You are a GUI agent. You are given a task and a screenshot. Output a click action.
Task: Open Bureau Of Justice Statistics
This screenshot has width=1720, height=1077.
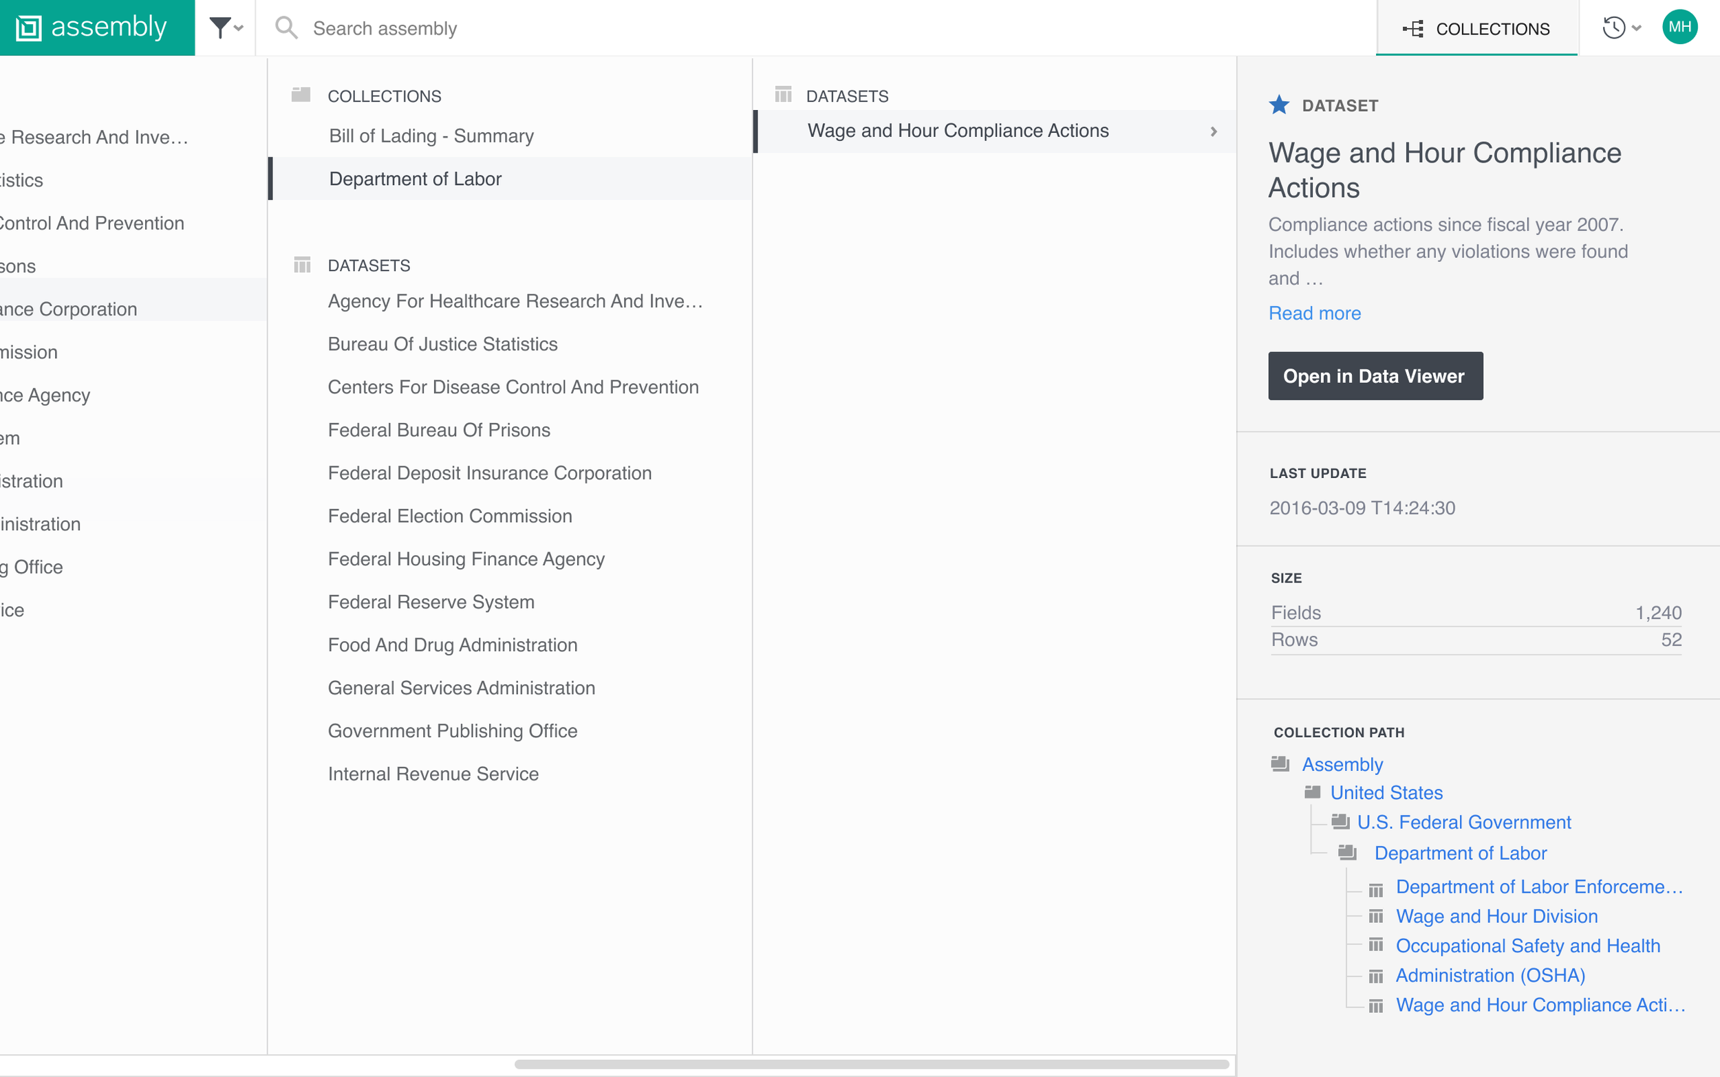442,344
